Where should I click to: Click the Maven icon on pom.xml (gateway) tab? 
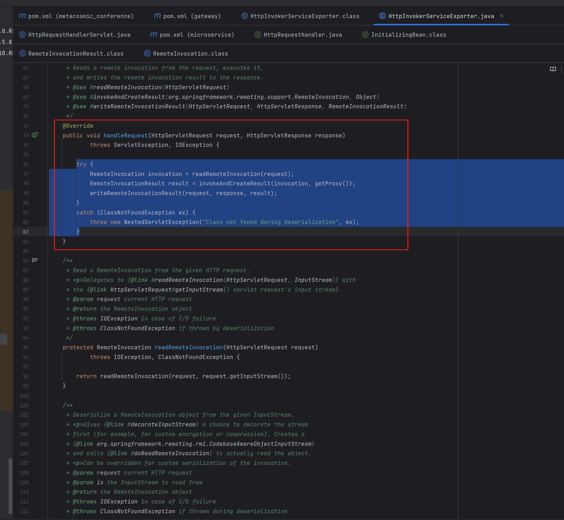click(157, 16)
